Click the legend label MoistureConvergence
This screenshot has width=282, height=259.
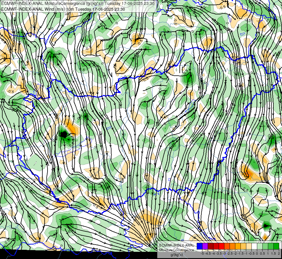pos(177,250)
